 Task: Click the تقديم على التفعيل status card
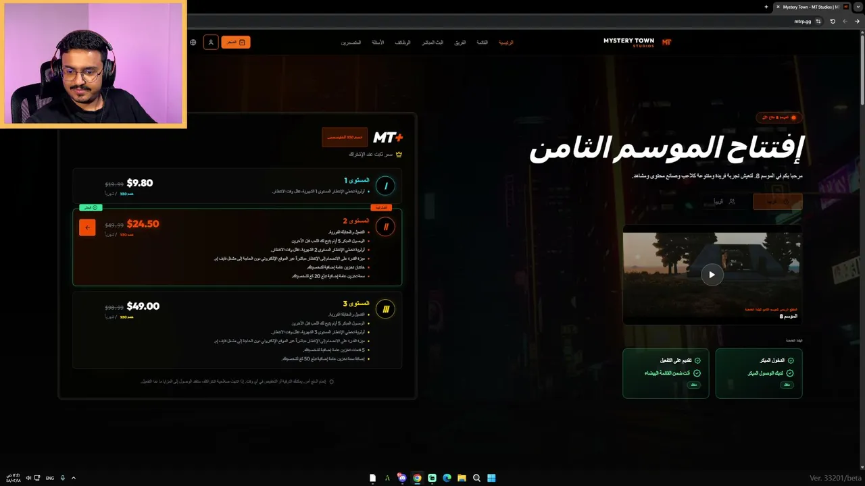(x=666, y=373)
